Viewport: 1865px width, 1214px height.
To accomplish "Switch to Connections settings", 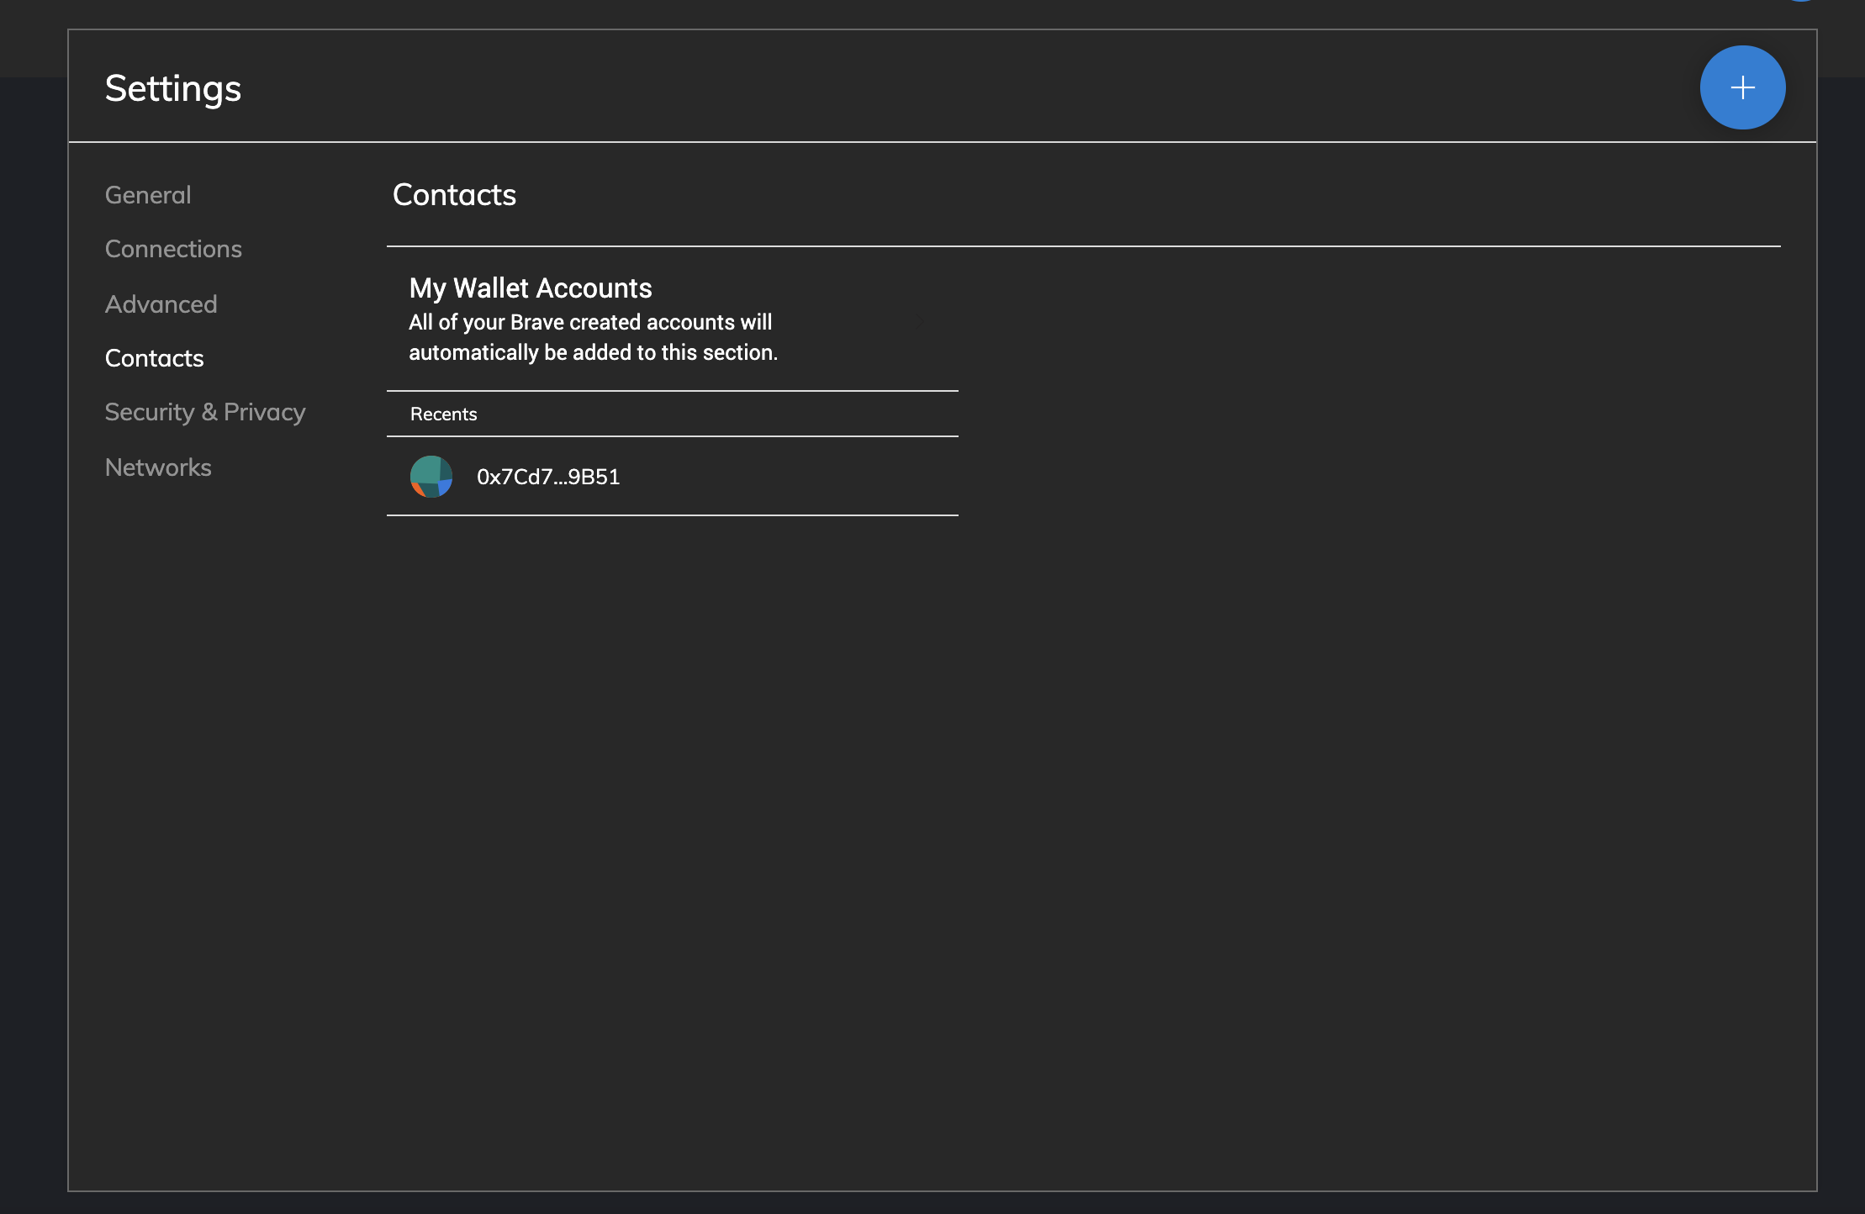I will pos(173,249).
